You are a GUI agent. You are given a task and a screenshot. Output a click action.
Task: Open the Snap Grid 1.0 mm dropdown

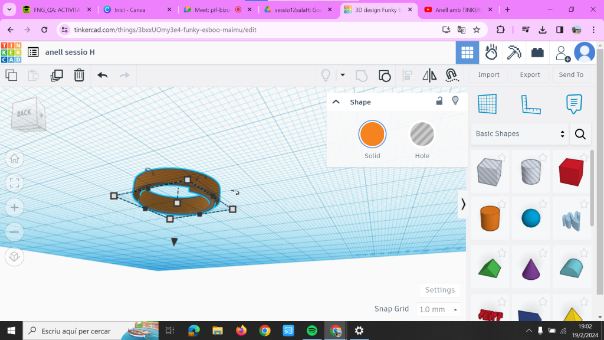438,309
